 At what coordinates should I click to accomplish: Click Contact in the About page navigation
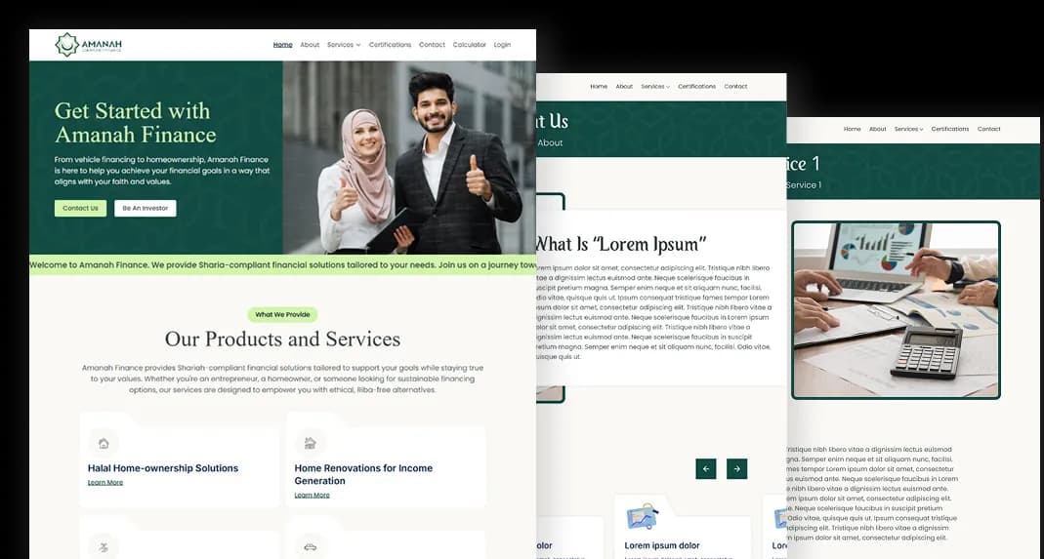click(735, 87)
